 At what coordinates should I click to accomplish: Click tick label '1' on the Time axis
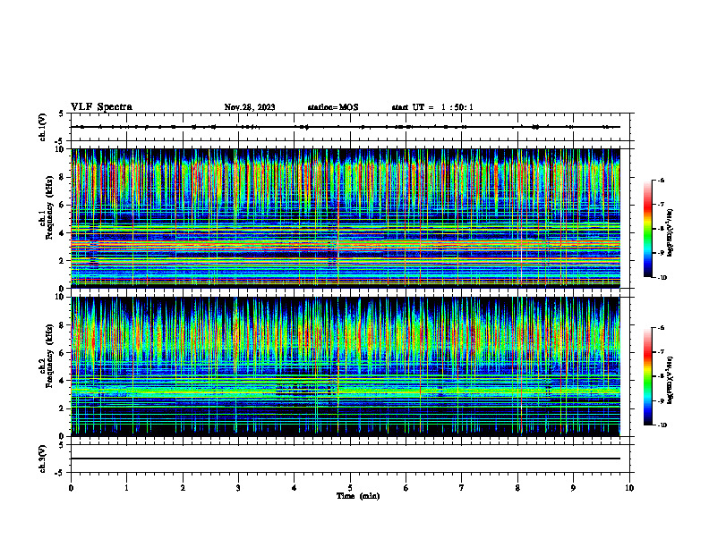pos(126,488)
